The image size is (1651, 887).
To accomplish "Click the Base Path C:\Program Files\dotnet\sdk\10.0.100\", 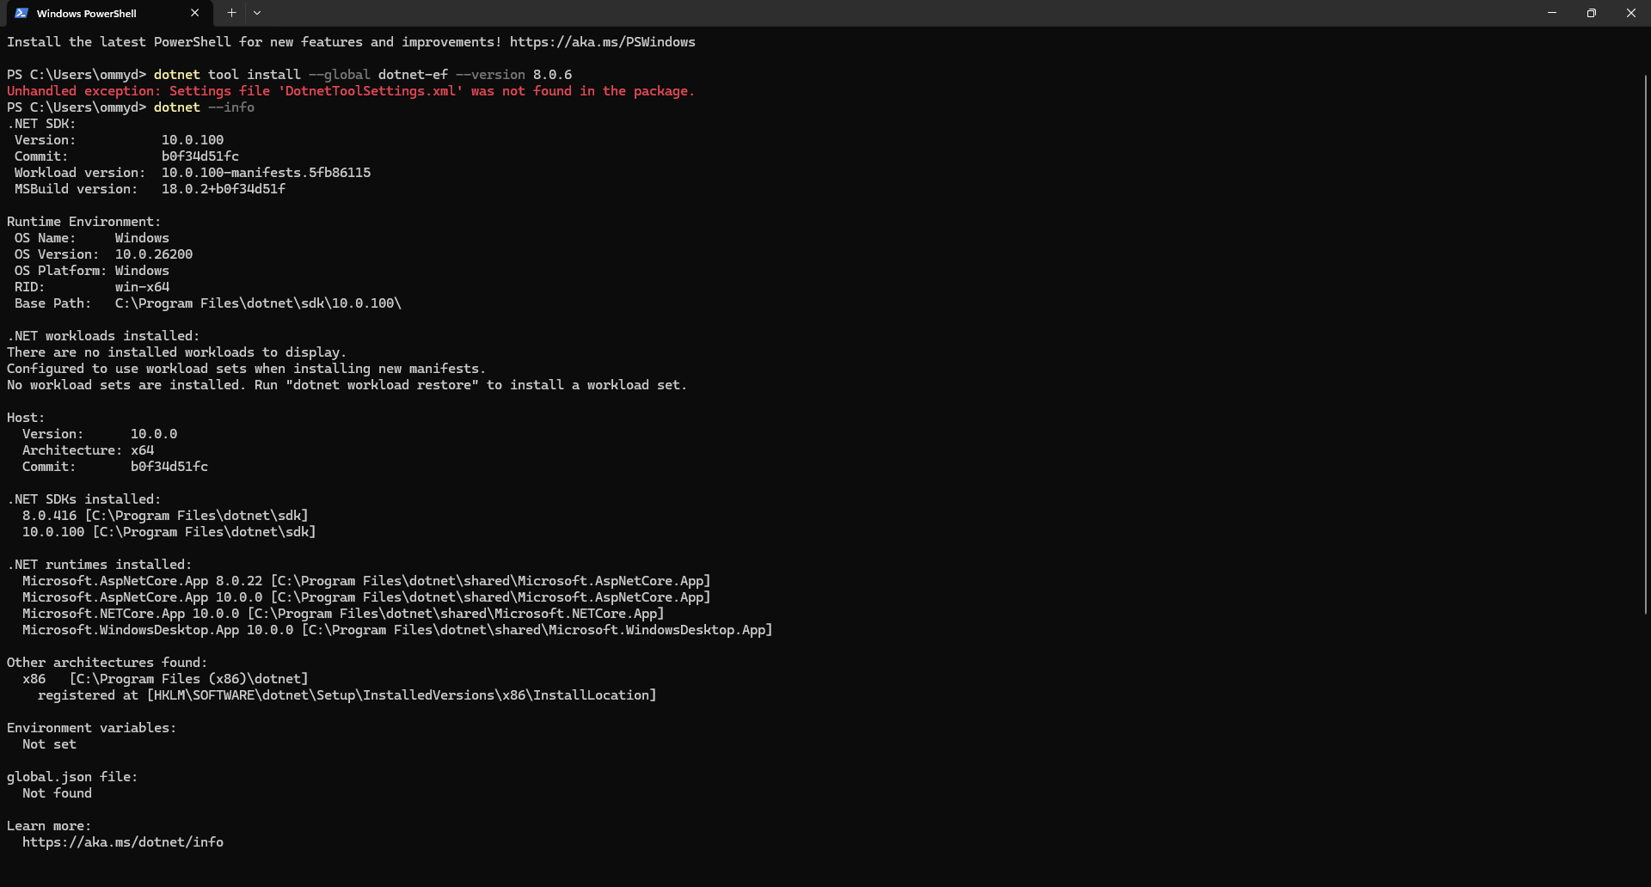I will [x=258, y=303].
